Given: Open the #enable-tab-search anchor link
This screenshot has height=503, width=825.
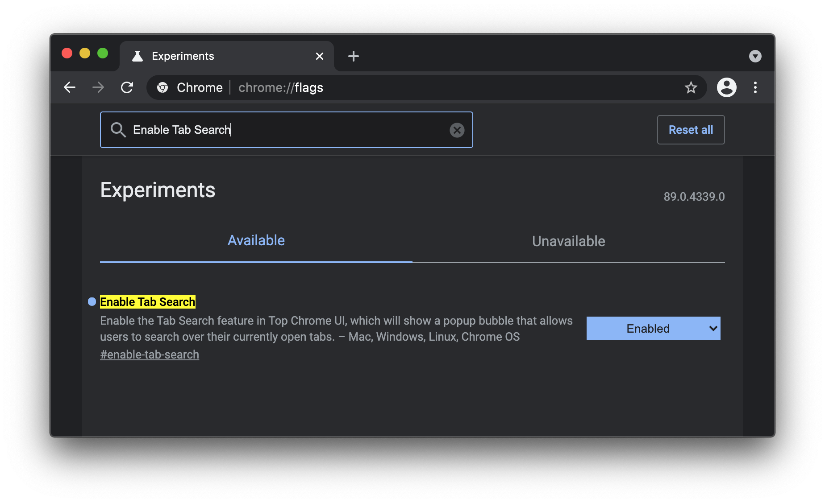Looking at the screenshot, I should tap(150, 355).
